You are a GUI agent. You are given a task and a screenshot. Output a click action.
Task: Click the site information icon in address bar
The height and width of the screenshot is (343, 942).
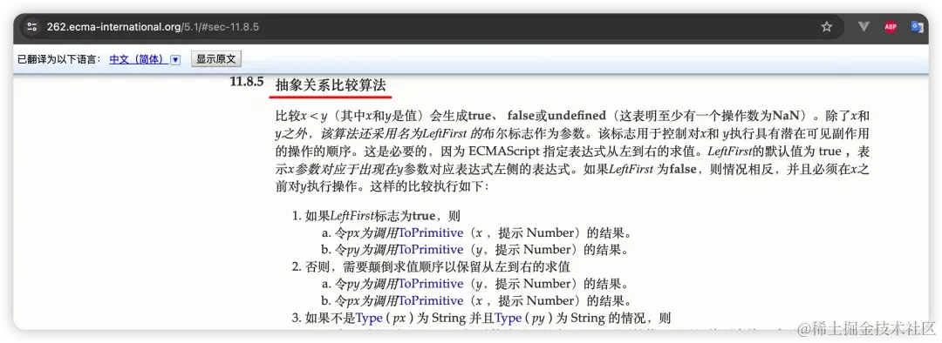32,27
